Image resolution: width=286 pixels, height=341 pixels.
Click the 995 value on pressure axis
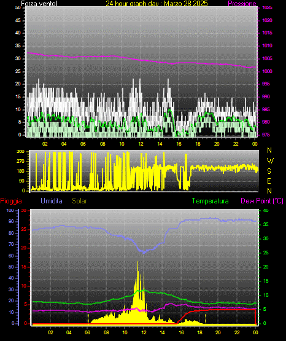(266, 84)
